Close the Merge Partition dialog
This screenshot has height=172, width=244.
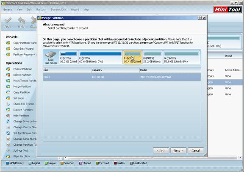pos(204,18)
